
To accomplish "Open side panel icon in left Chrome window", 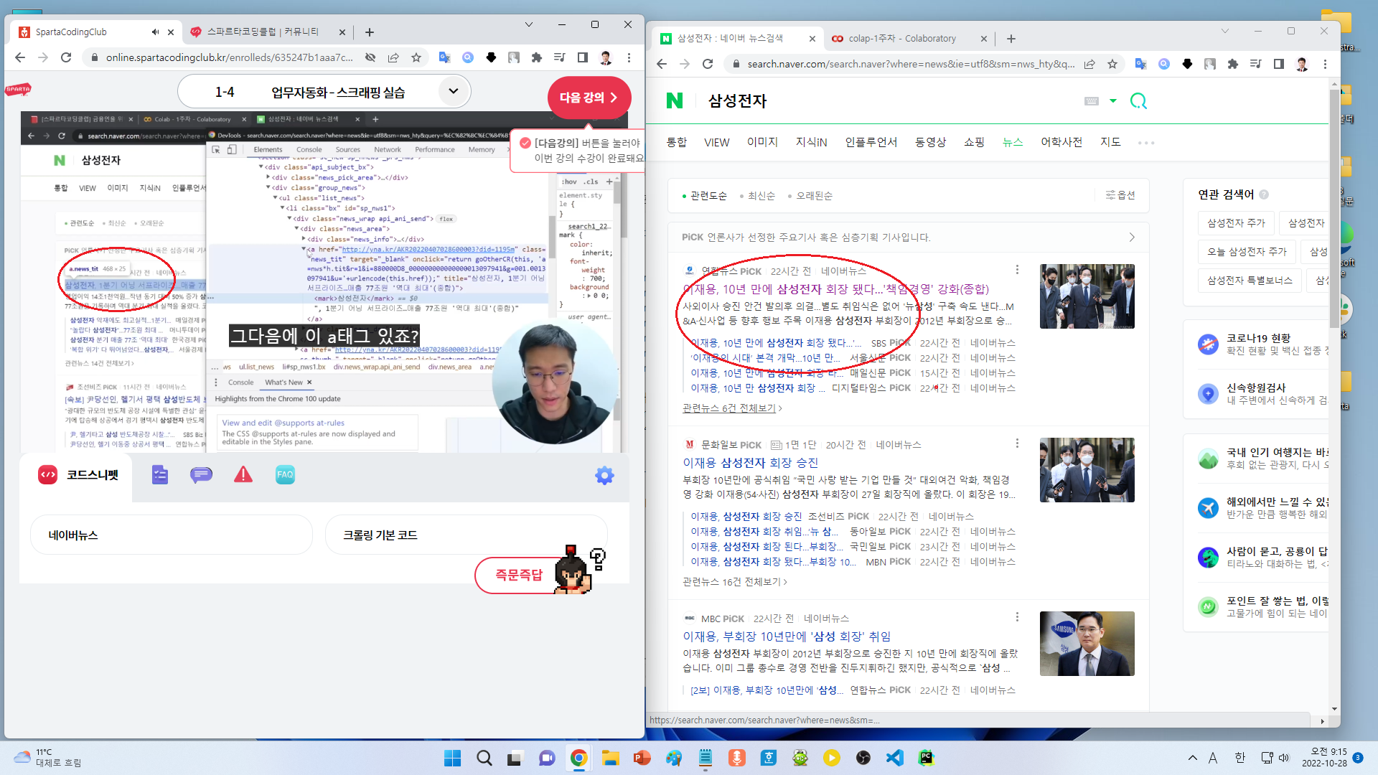I will (x=583, y=57).
